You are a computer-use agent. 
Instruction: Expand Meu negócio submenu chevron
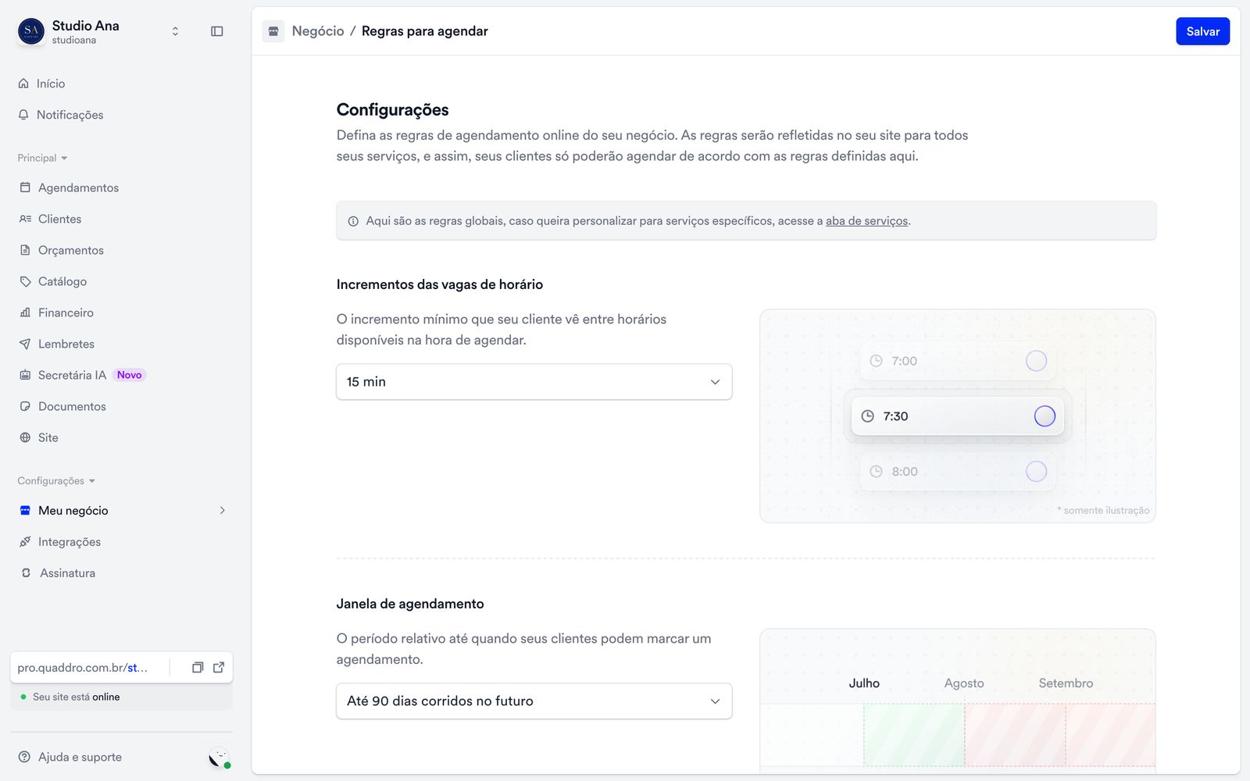pos(223,510)
